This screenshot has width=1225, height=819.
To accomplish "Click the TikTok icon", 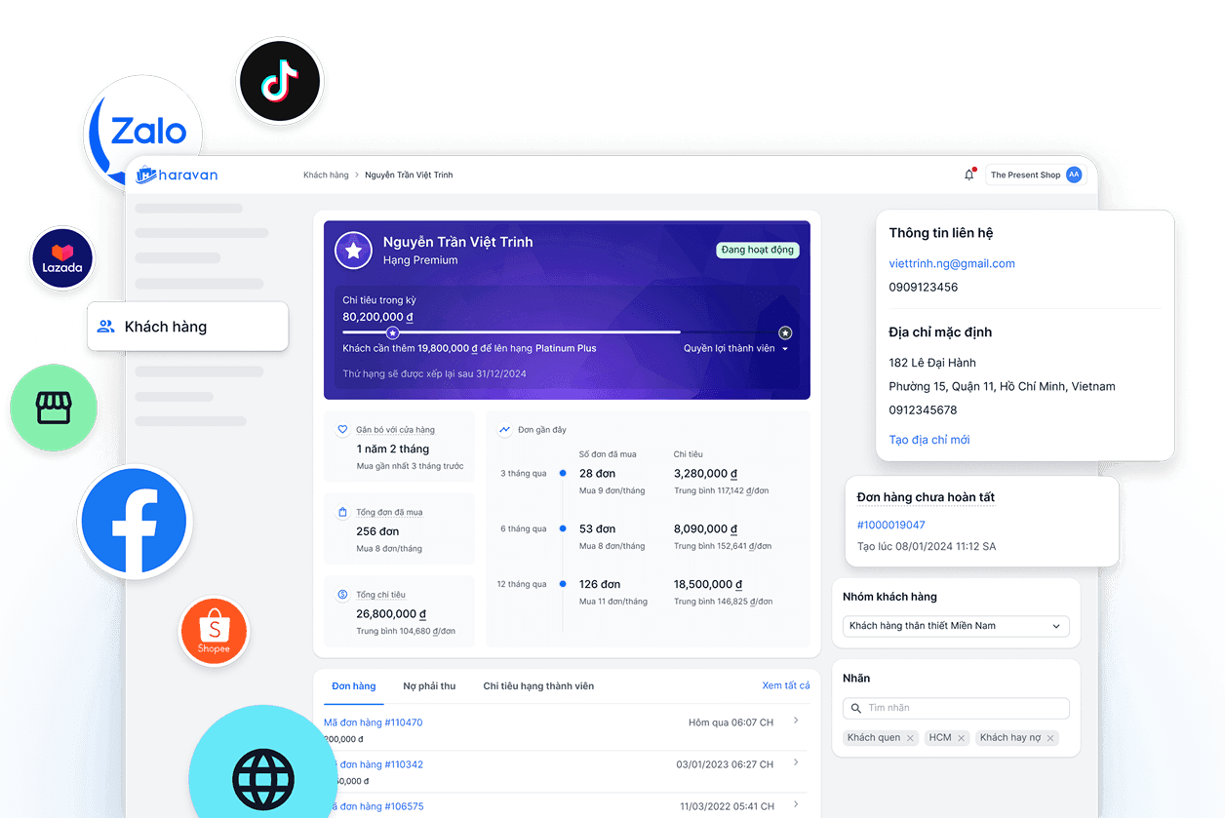I will (x=279, y=81).
